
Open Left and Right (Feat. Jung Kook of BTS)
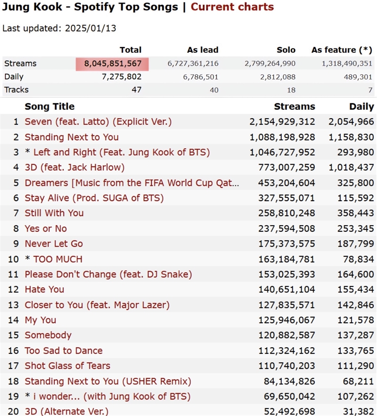[122, 152]
